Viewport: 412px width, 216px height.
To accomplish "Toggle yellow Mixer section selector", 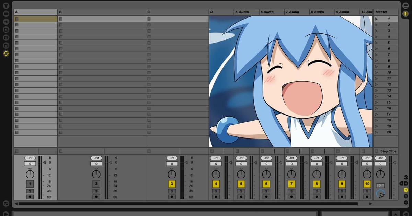I will (x=406, y=190).
